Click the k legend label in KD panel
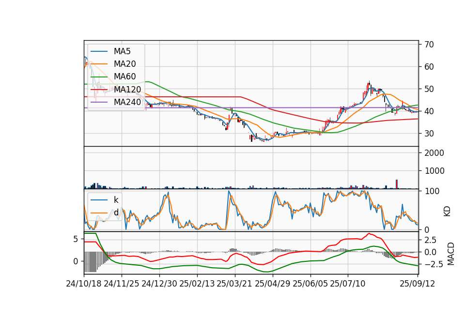Image resolution: width=465 pixels, height=334 pixels. coord(116,200)
